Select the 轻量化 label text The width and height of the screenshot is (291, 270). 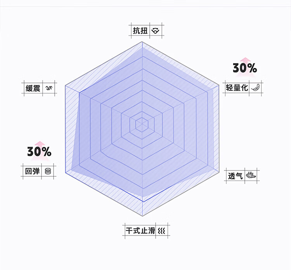(237, 88)
